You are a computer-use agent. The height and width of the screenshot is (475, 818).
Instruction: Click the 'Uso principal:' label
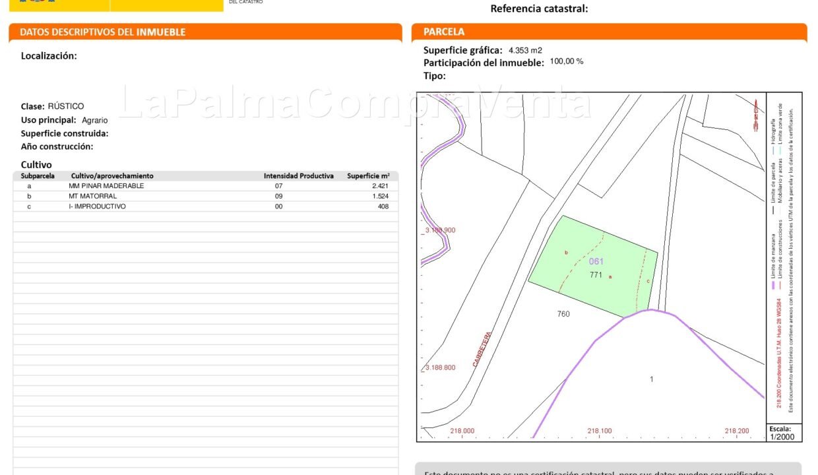point(49,120)
